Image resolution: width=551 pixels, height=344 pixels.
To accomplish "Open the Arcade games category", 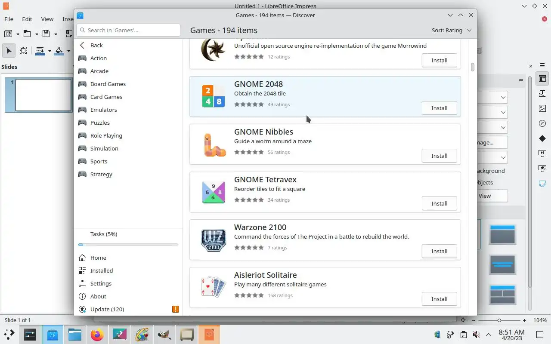I will click(x=128, y=71).
